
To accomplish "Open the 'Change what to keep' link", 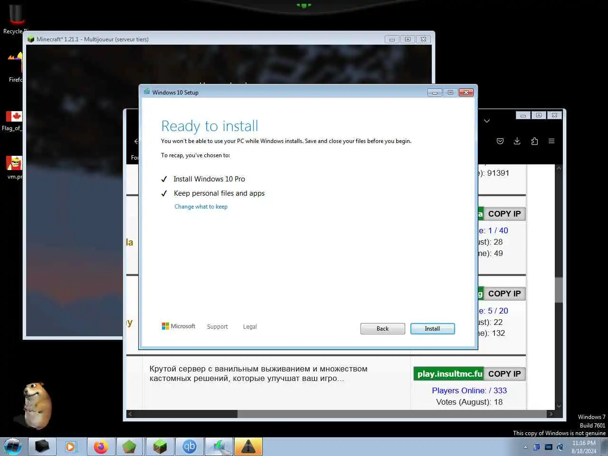I will pos(201,207).
